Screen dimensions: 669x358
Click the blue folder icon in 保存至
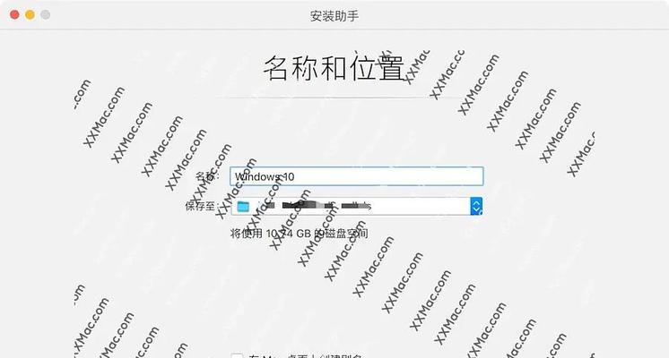point(243,207)
